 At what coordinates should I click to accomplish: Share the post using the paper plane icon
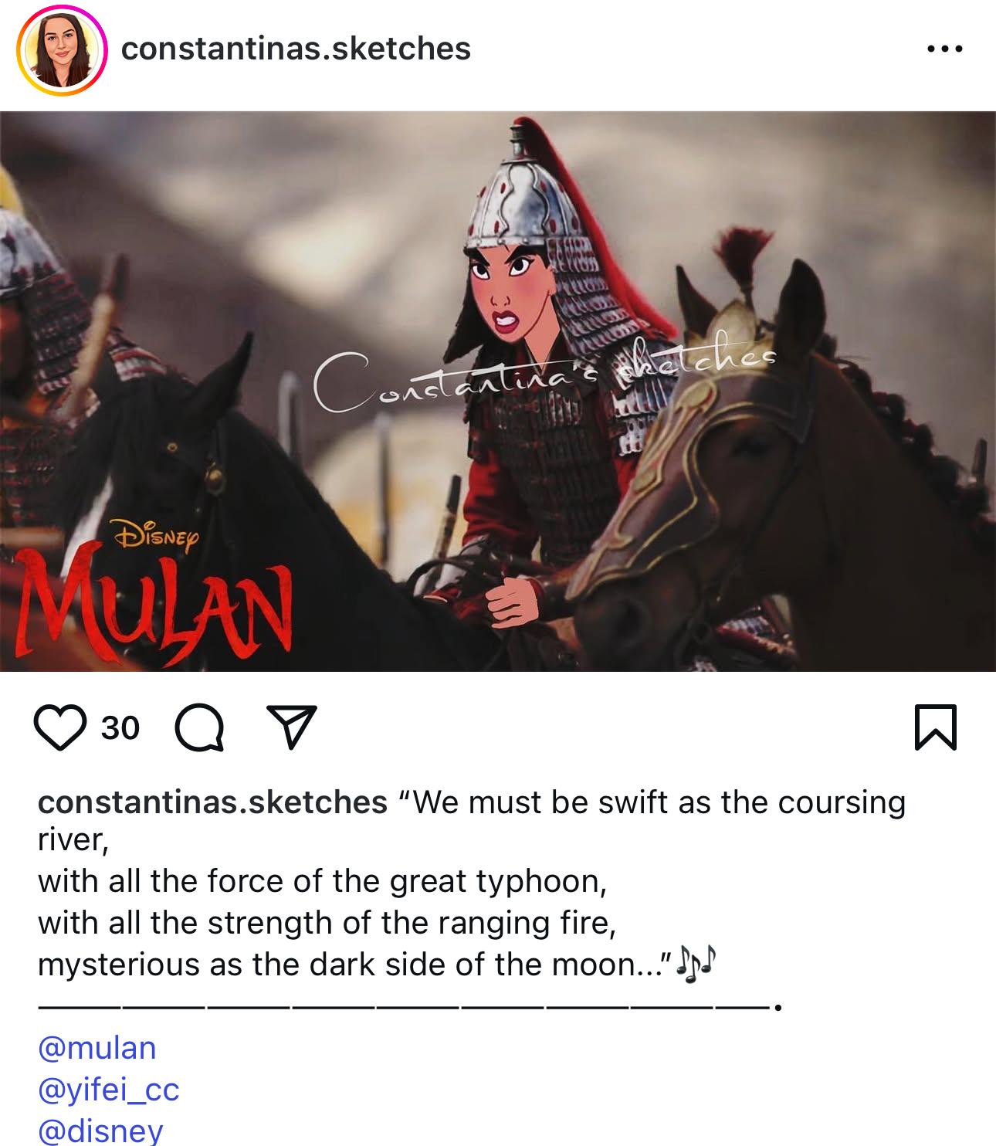290,727
